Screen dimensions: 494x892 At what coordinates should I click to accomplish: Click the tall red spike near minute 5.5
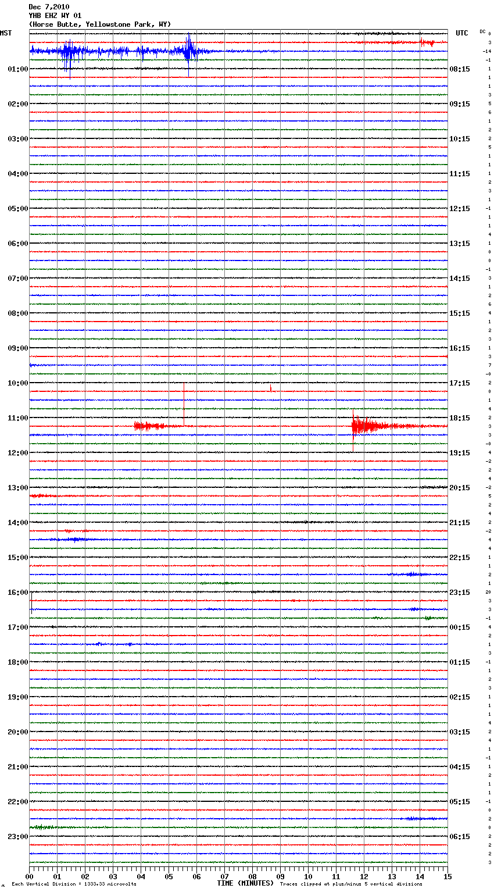pyautogui.click(x=184, y=404)
